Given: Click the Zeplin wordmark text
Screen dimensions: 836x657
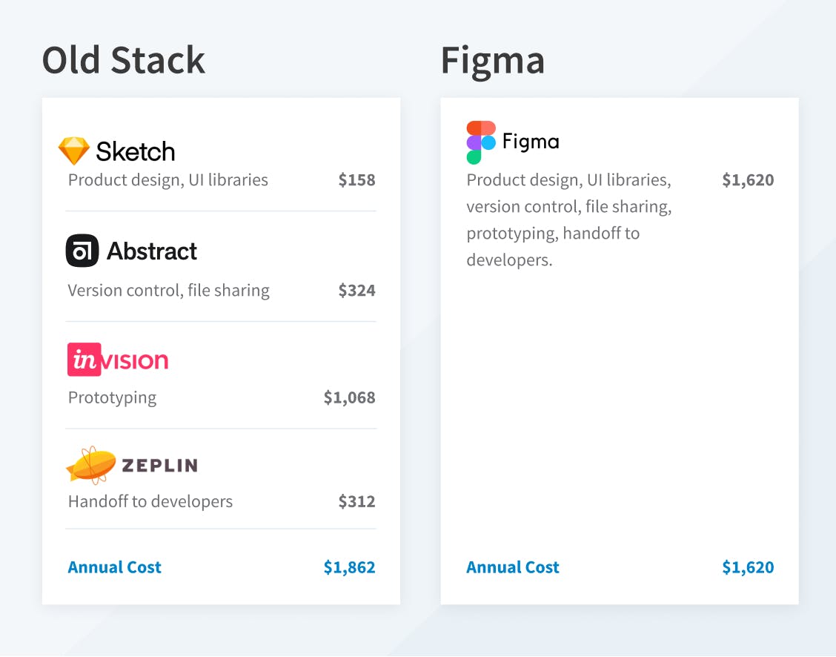Looking at the screenshot, I should tap(159, 466).
